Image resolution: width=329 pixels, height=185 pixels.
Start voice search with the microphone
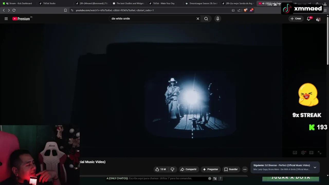coord(218,18)
